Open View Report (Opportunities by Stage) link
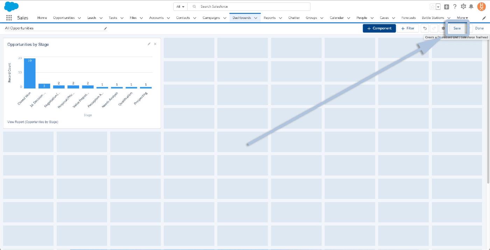490x250 pixels. click(33, 122)
